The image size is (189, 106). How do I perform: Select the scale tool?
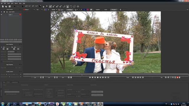point(74,6)
